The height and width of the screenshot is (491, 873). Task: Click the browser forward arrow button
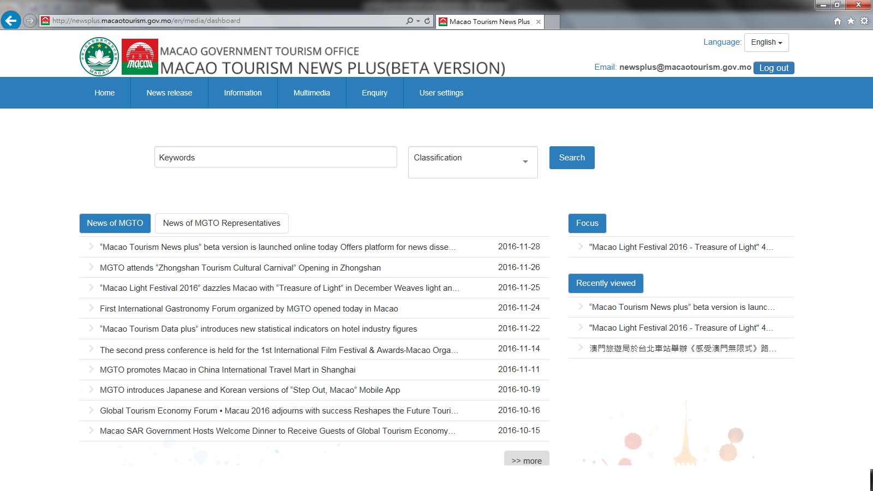30,21
